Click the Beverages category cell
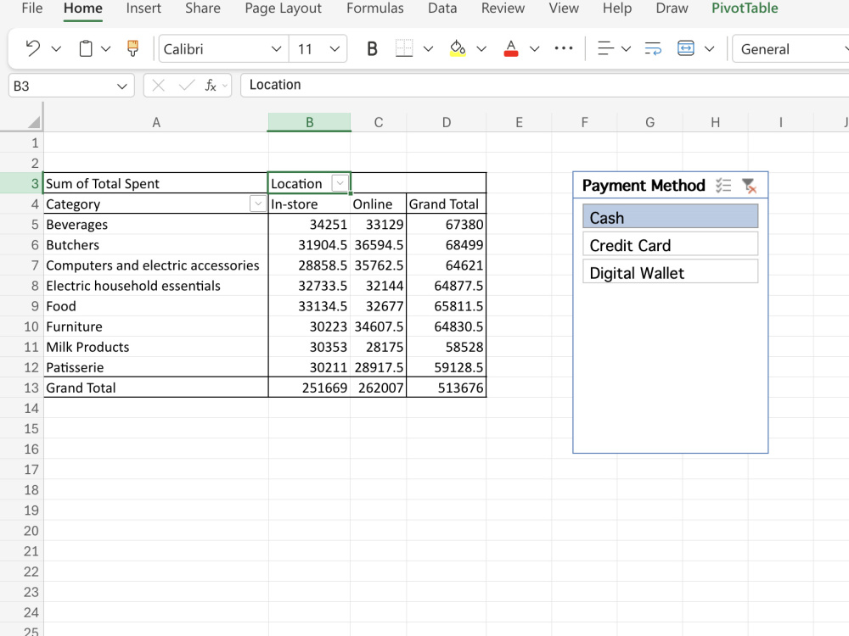The height and width of the screenshot is (636, 849). click(156, 225)
